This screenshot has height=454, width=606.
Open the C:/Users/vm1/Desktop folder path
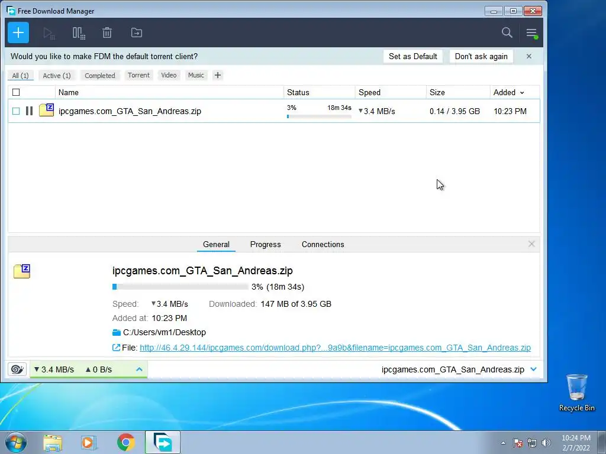click(165, 332)
